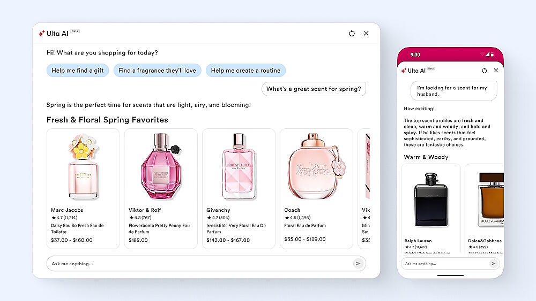Open the Coach Floral Eau de Parfum image
This screenshot has height=301, width=536.
click(x=315, y=166)
